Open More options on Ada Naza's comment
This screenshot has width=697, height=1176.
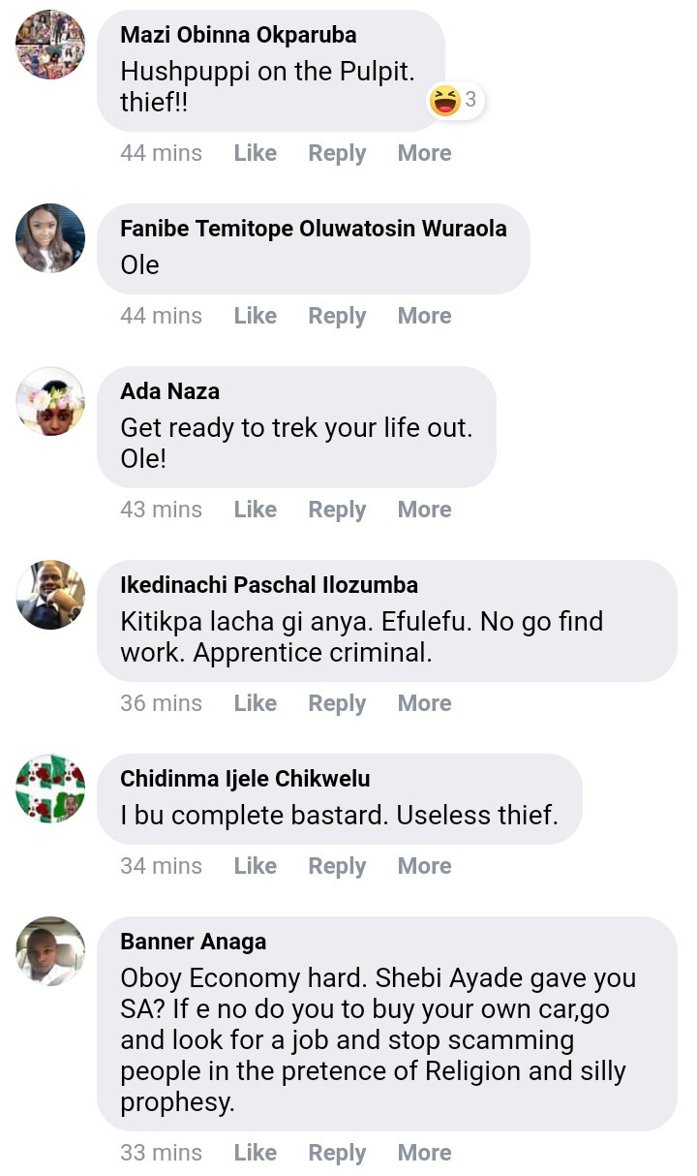point(424,510)
